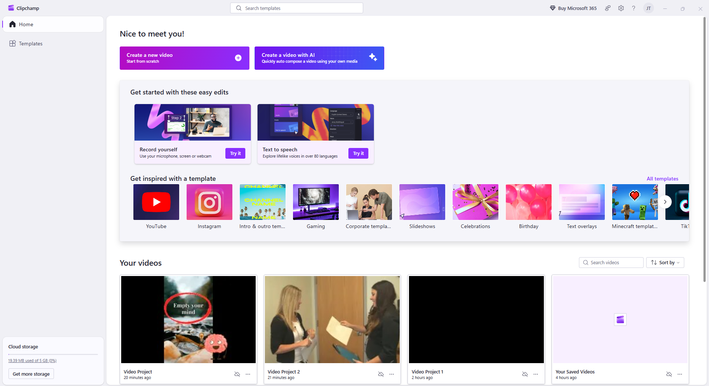This screenshot has width=709, height=386.
Task: Open the help question mark icon
Action: (x=634, y=8)
